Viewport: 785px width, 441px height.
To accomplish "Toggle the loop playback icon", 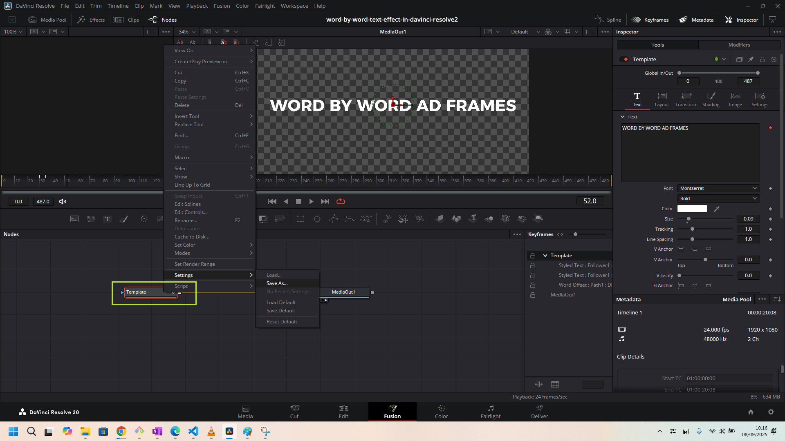I will coord(341,201).
